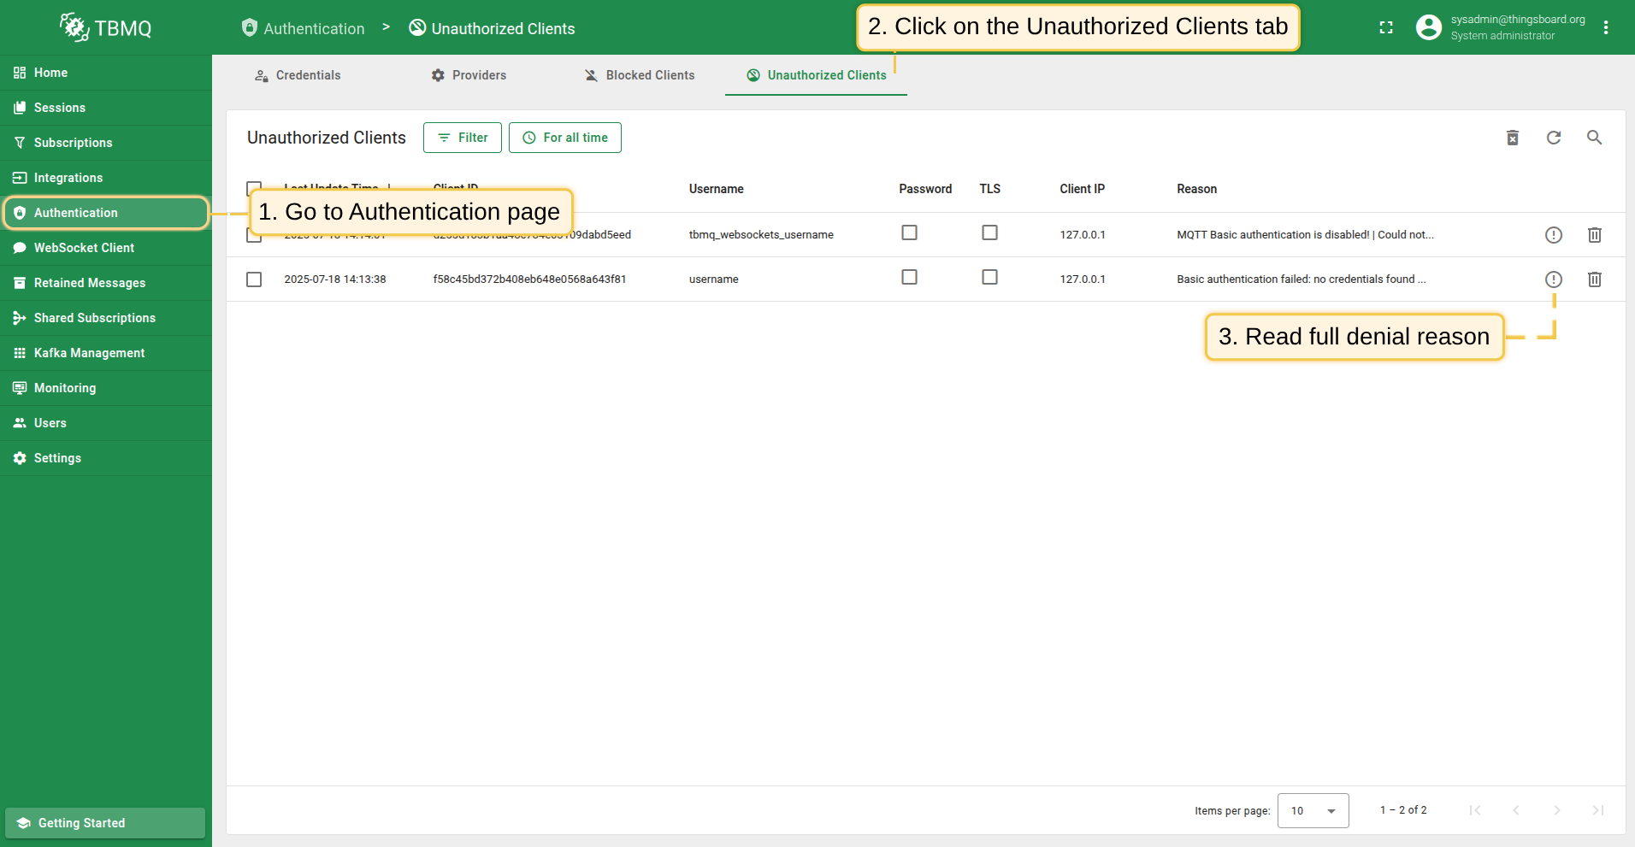Open the Filter options panel
Image resolution: width=1635 pixels, height=847 pixels.
click(x=462, y=138)
